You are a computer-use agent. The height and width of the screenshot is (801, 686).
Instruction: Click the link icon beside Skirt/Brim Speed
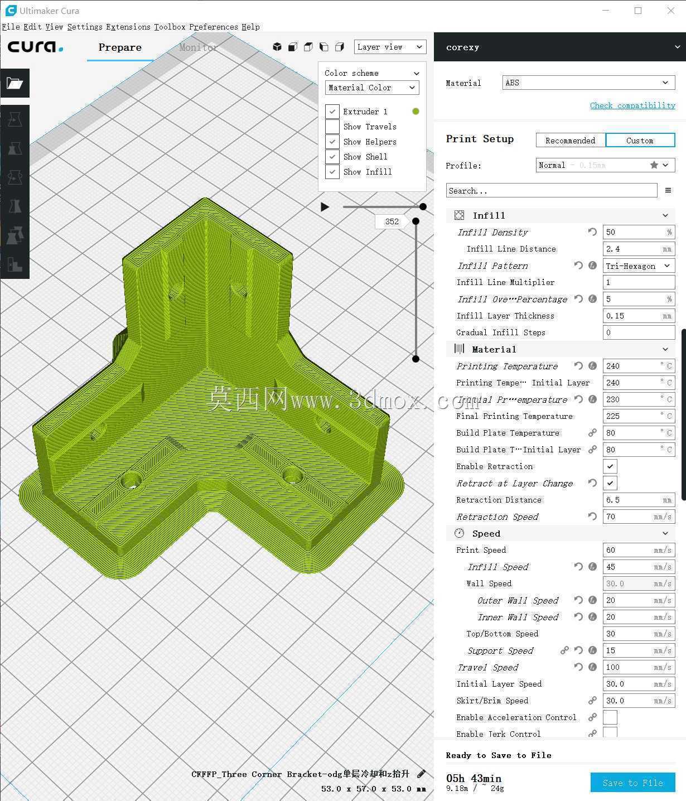coord(592,701)
